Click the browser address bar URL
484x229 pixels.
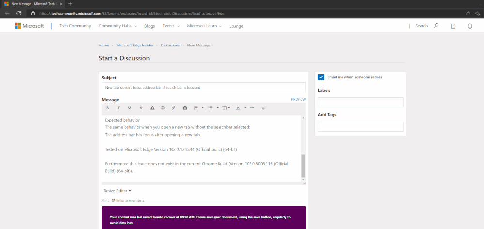[131, 13]
